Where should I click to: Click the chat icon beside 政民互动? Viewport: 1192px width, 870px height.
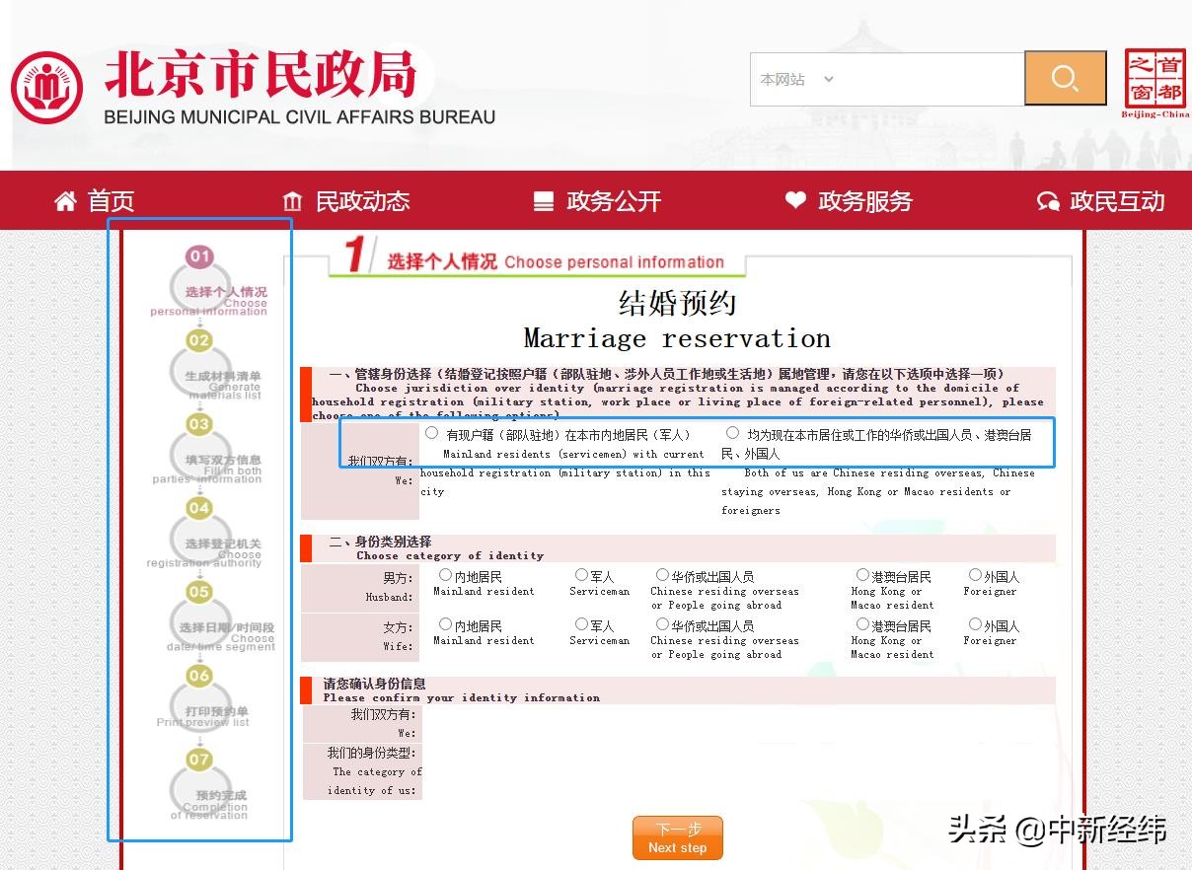1047,200
